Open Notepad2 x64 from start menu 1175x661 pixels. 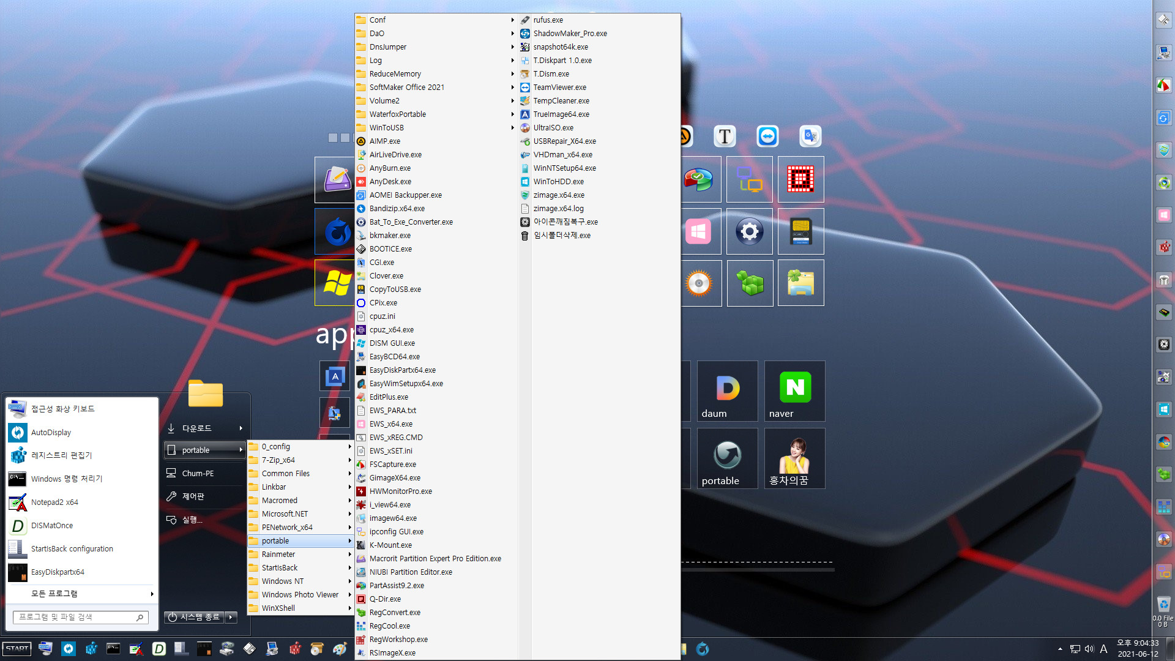(x=82, y=502)
